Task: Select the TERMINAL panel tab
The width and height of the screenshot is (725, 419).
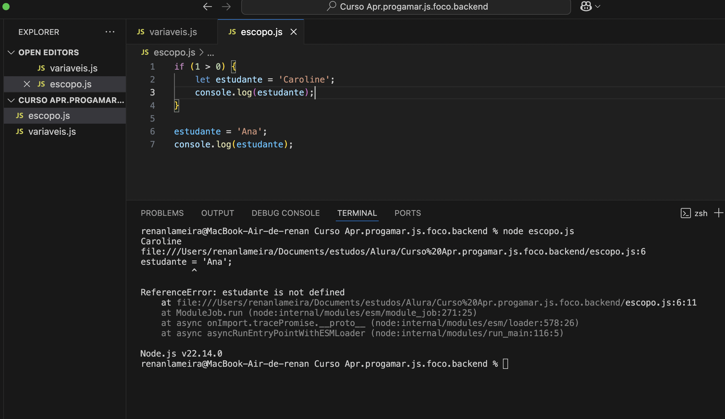Action: tap(357, 213)
